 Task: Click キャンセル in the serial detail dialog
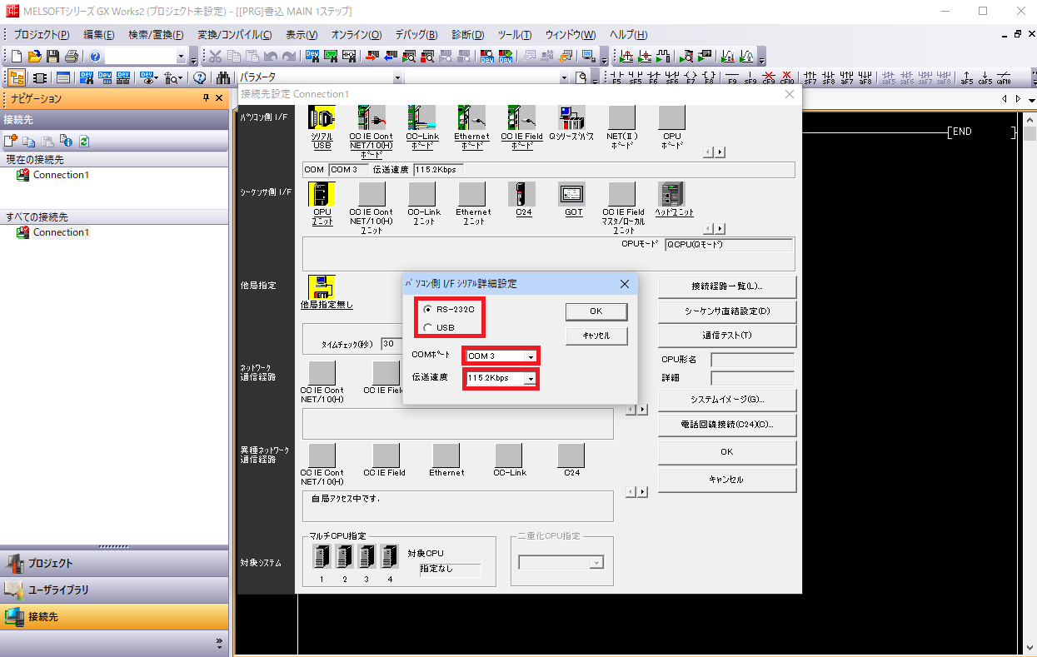click(x=596, y=336)
